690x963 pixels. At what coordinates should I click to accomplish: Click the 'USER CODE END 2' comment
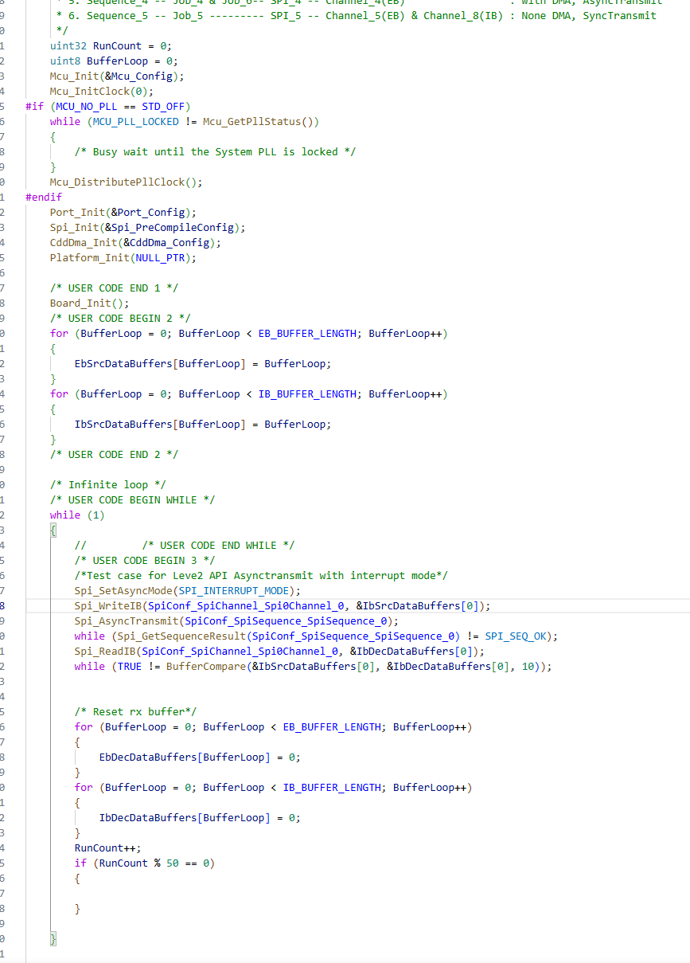pyautogui.click(x=114, y=454)
